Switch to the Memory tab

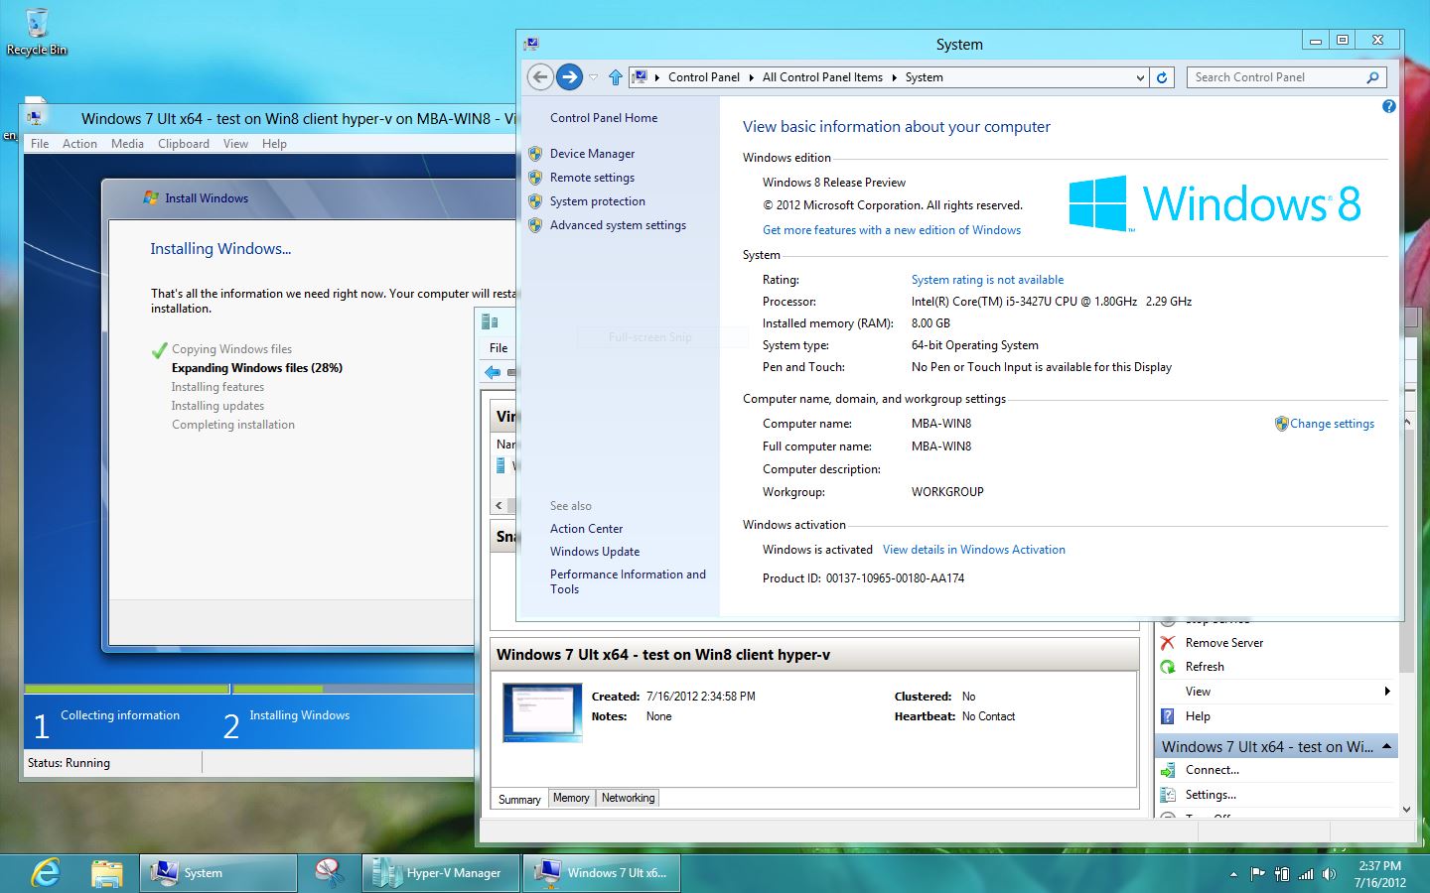[571, 798]
